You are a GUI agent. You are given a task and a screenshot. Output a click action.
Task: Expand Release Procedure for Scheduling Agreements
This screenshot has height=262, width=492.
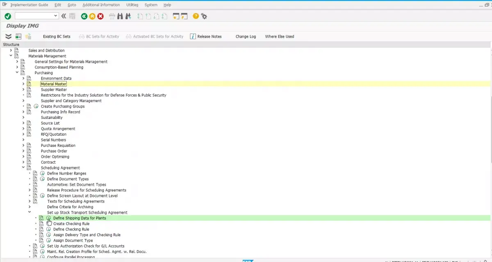(x=30, y=190)
